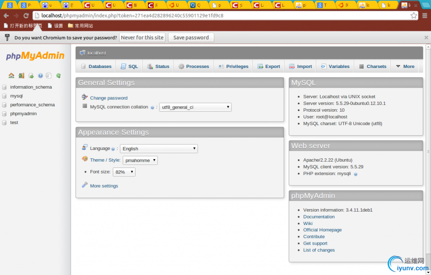Reload the page with browser refresh icon

pyautogui.click(x=26, y=16)
